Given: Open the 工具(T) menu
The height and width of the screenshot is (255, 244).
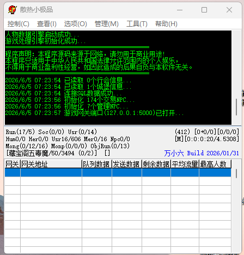Looking at the screenshot, I should click(x=137, y=24).
